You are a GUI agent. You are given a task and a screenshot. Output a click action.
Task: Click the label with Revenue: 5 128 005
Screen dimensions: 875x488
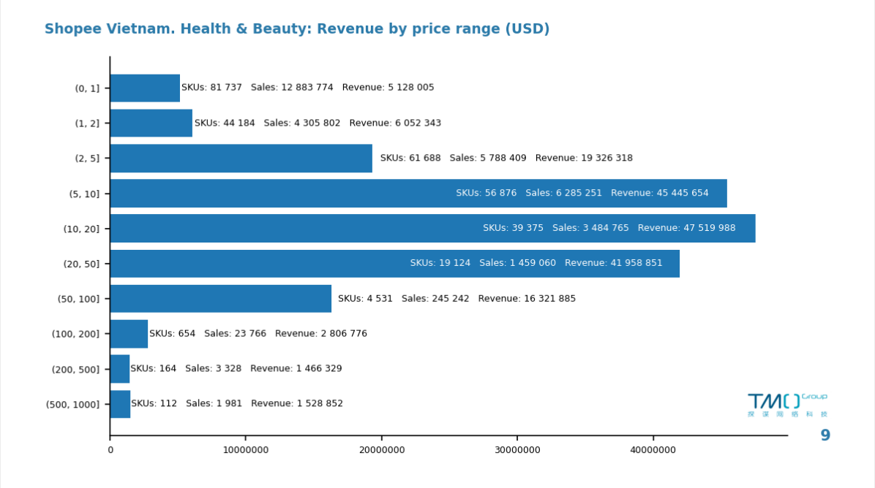tap(307, 88)
